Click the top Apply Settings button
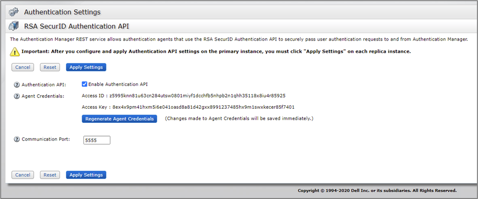The image size is (478, 199). [x=86, y=67]
